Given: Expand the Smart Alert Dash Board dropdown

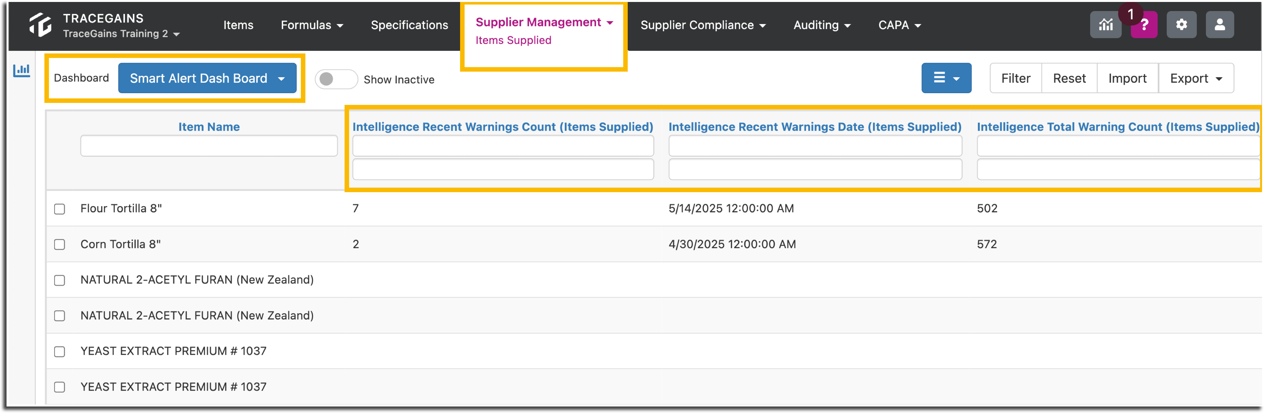Looking at the screenshot, I should (x=207, y=78).
